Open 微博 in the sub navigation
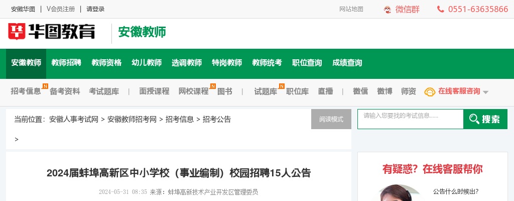This screenshot has width=514, height=201. pos(384,91)
